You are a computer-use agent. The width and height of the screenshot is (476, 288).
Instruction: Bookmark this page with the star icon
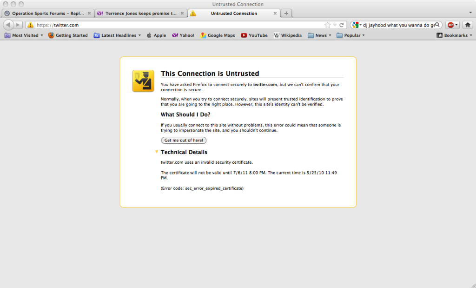tap(327, 25)
